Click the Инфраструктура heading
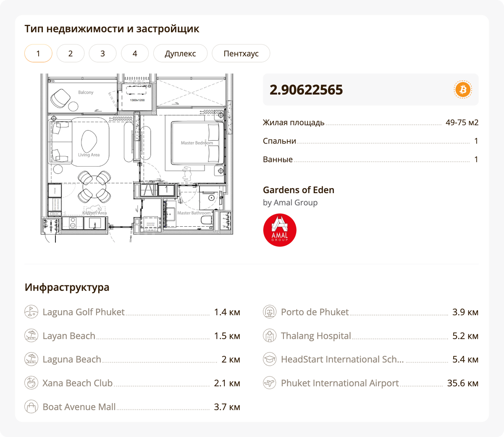Image resolution: width=504 pixels, height=437 pixels. click(67, 288)
